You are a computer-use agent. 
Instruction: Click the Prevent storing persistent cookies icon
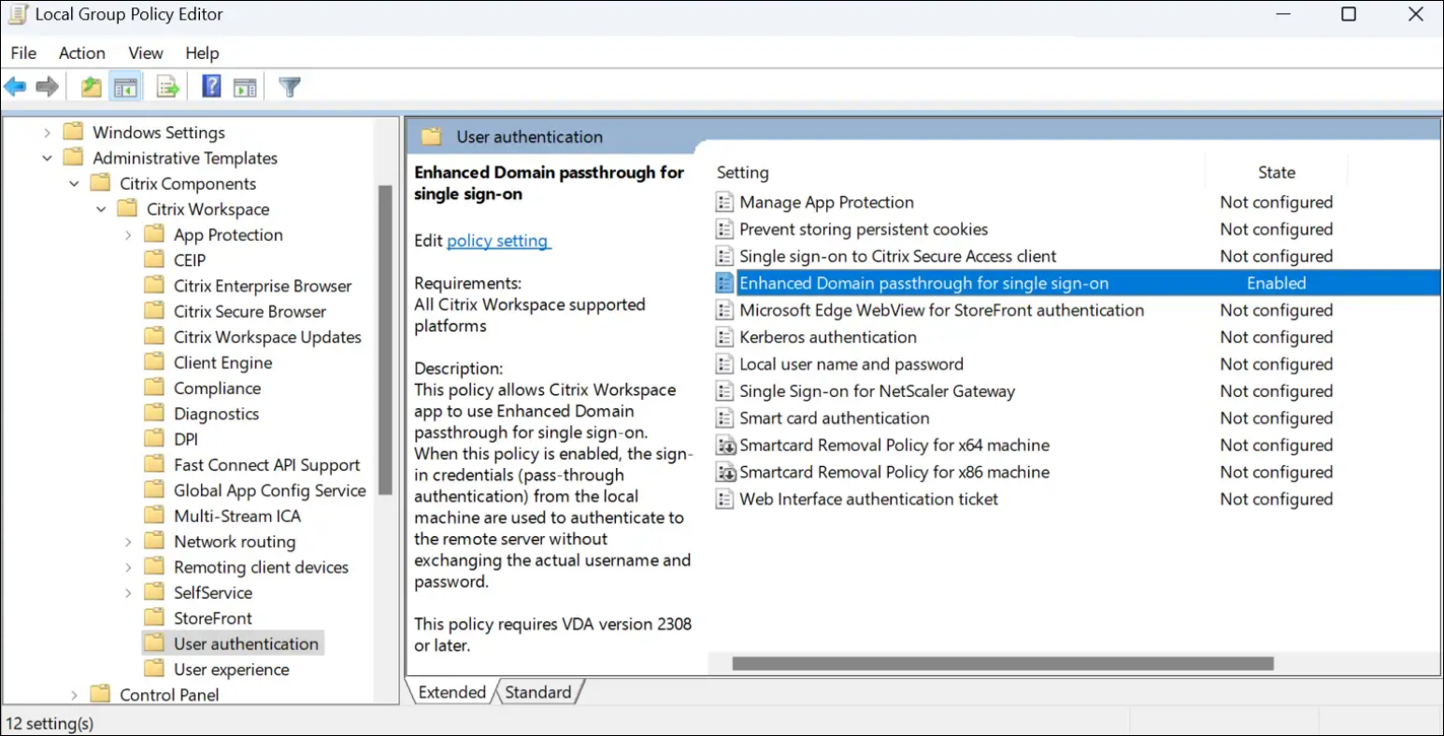coord(724,230)
